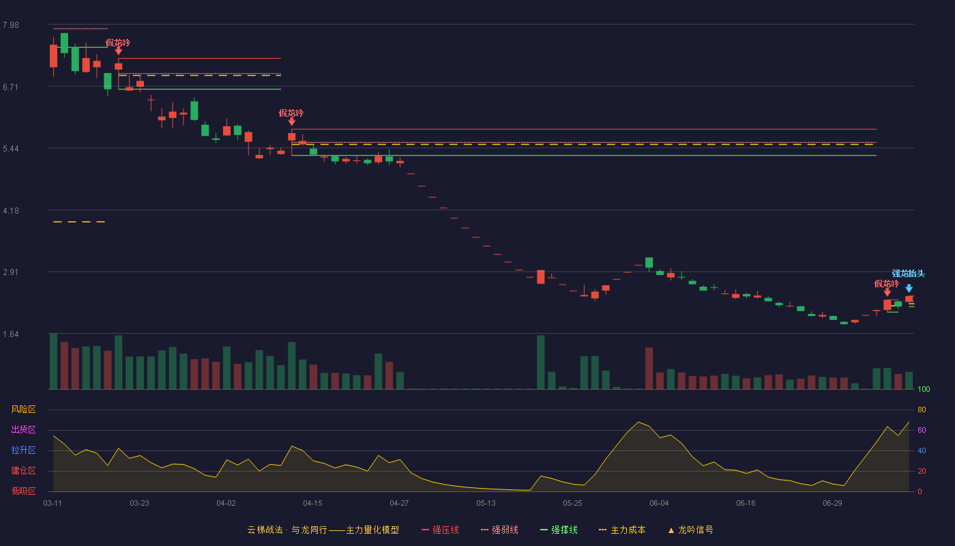Toggle the 强撑线 legend entry
Screen dimensions: 955x546
point(559,530)
